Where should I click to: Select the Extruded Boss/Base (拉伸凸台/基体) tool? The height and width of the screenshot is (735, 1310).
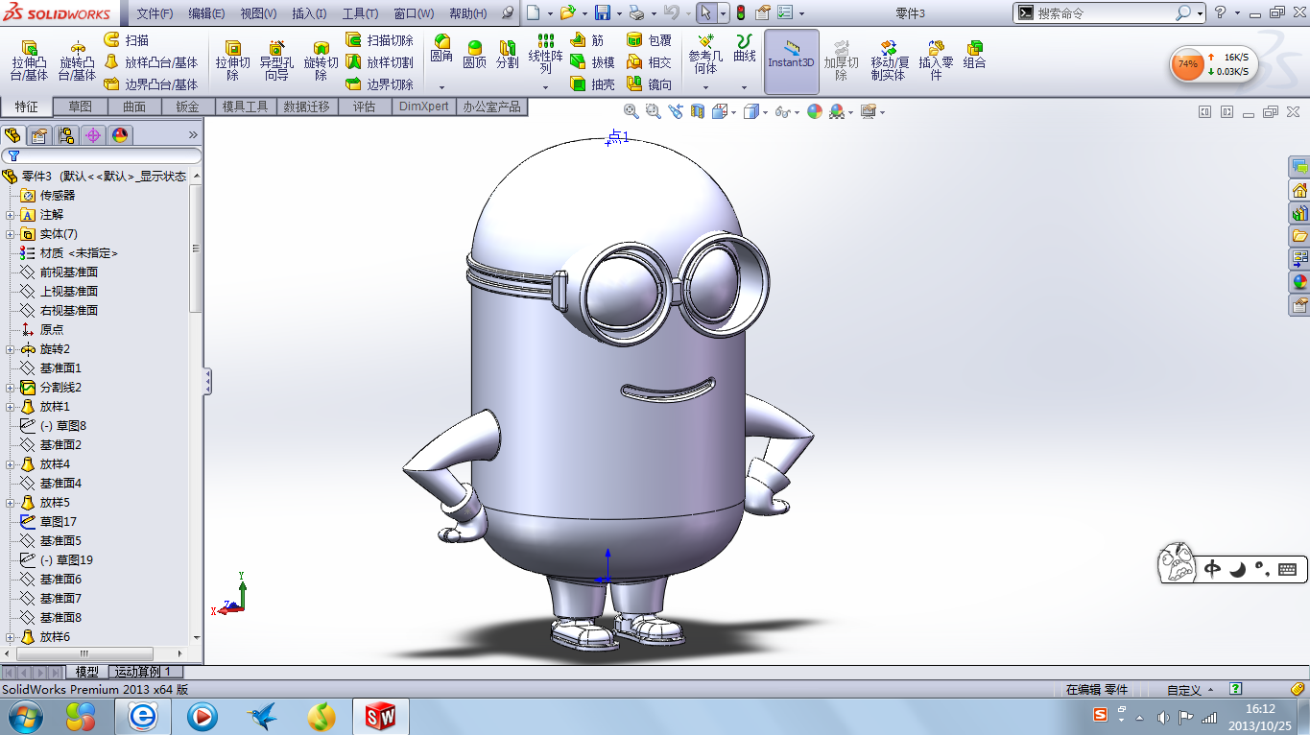click(29, 60)
